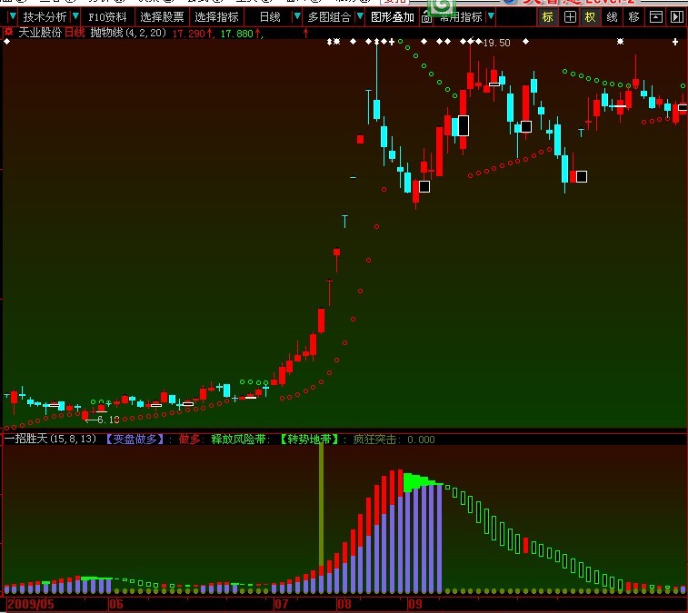
Task: Select the 日线 period button
Action: (x=270, y=17)
